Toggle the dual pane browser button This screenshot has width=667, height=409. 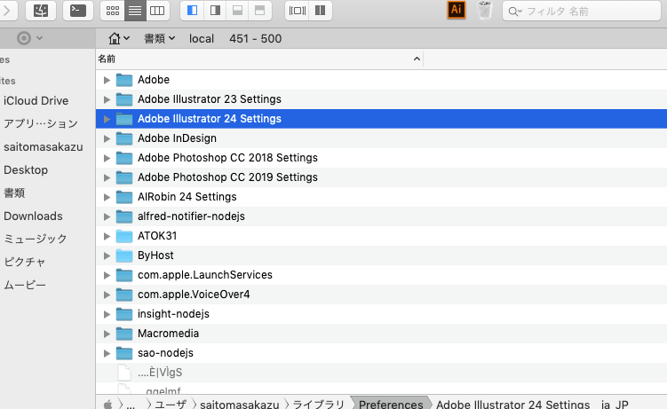[x=297, y=11]
